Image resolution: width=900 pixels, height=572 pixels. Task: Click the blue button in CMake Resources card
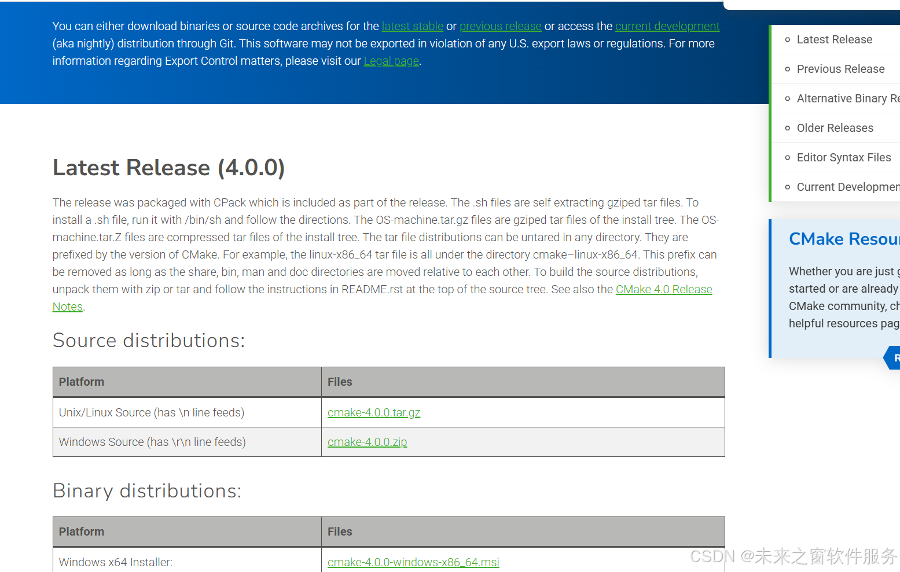click(892, 358)
